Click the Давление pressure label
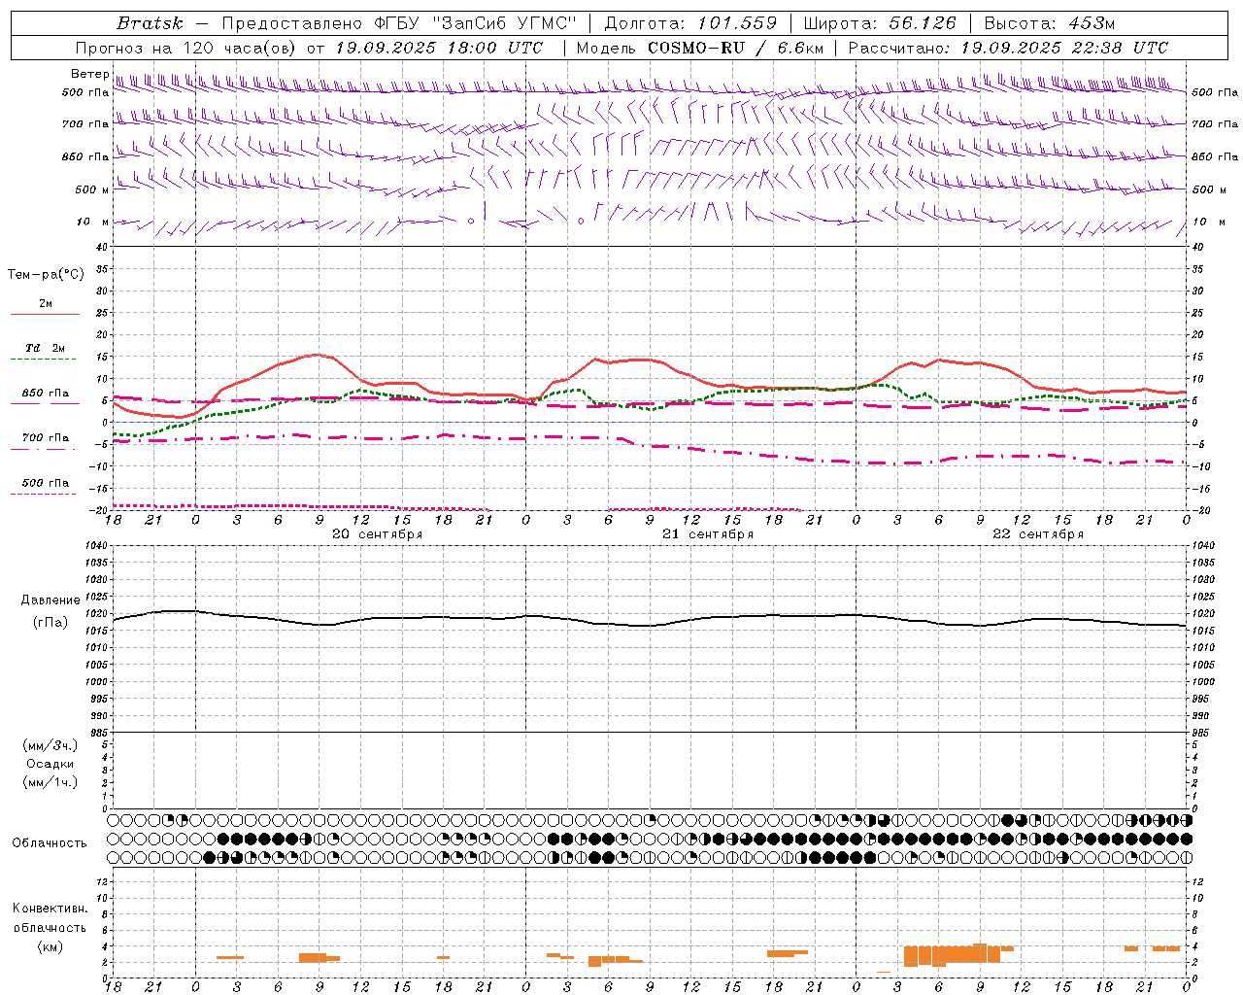 pos(50,600)
